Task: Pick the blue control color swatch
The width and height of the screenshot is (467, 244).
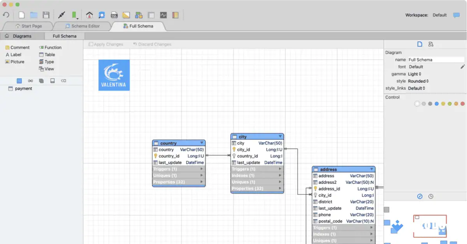Action: [436, 104]
